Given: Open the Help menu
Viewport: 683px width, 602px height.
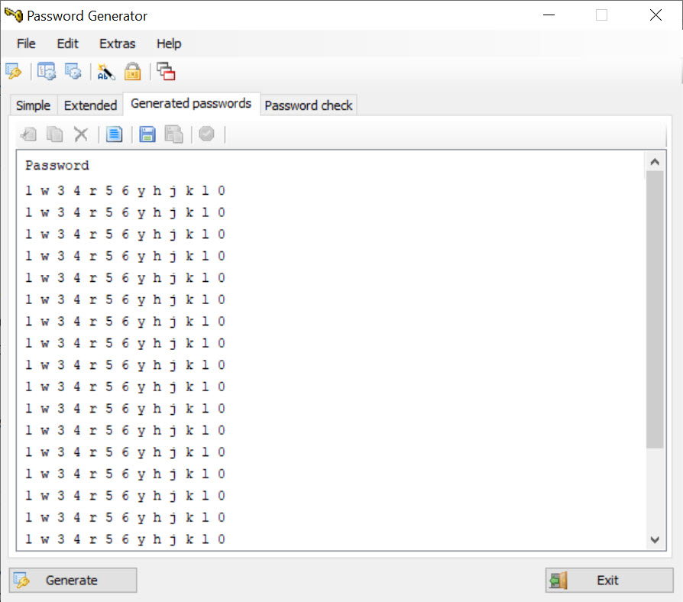Looking at the screenshot, I should 169,44.
